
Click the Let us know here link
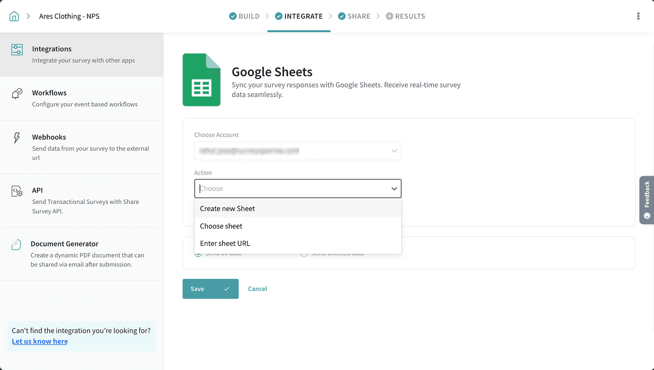tap(40, 342)
